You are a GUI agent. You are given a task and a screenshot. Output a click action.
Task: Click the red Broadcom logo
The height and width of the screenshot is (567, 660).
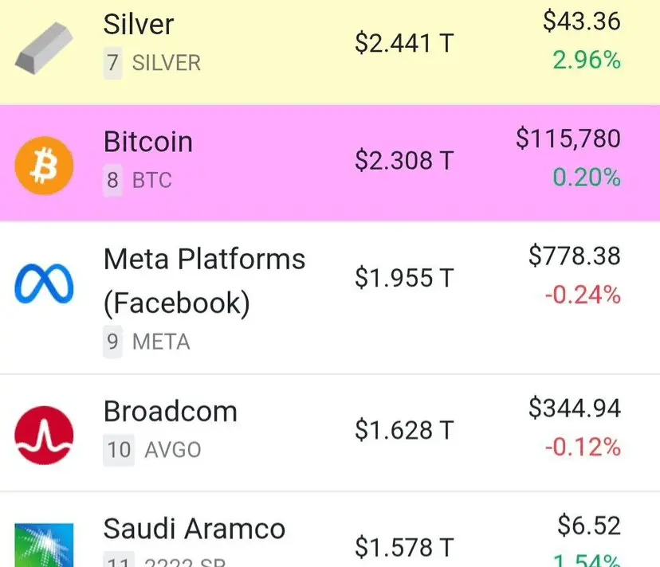[x=44, y=436]
